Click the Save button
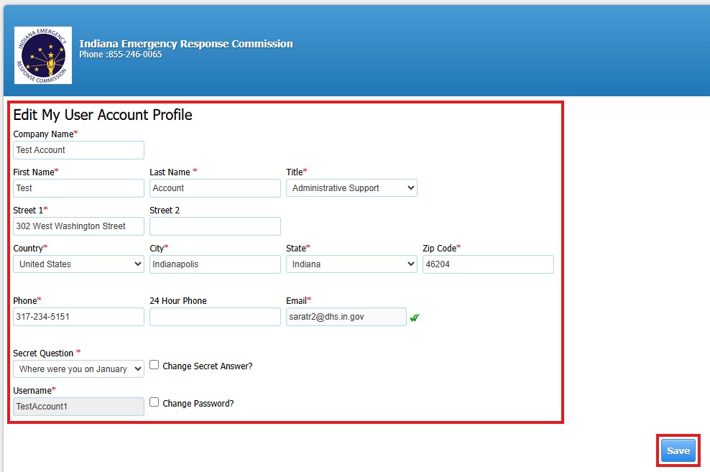 pyautogui.click(x=678, y=450)
